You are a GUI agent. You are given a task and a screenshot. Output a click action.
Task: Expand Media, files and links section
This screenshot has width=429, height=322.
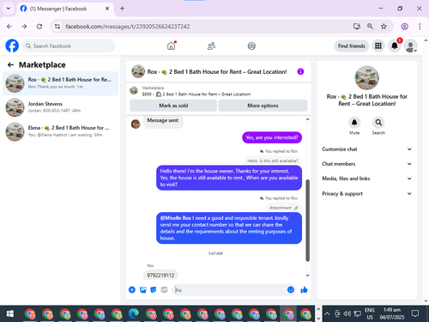(367, 179)
